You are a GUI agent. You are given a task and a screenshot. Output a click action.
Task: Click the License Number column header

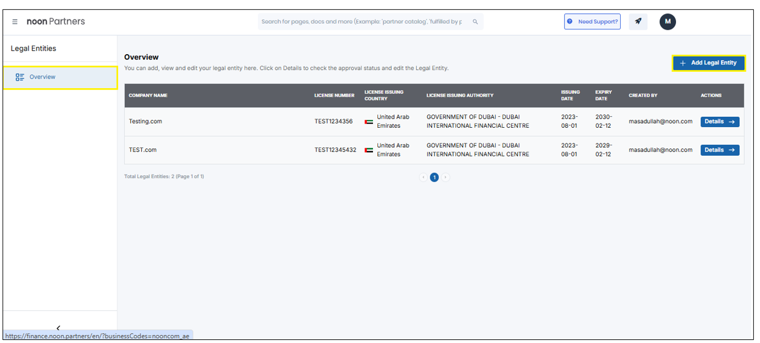coord(334,95)
